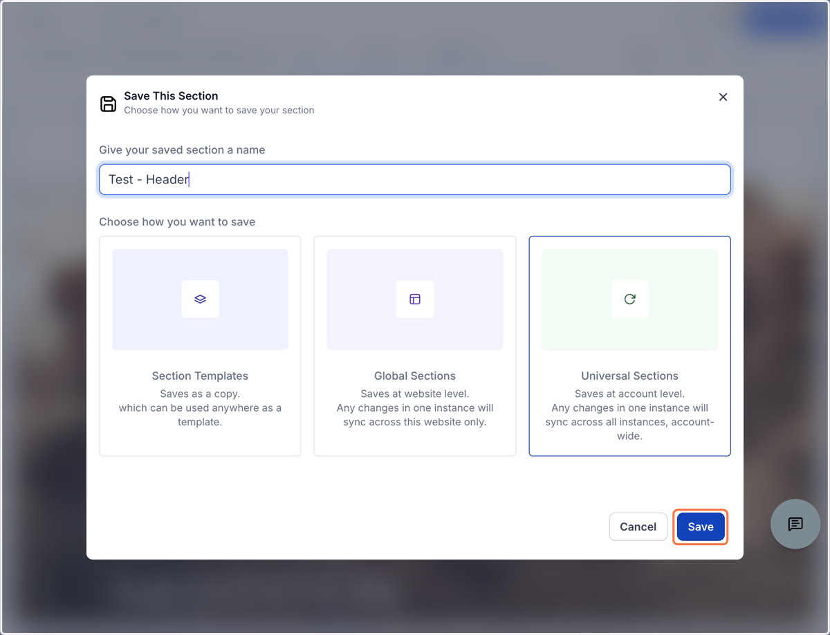Click the 'Universal Sections' heading text
Image resolution: width=830 pixels, height=635 pixels.
click(629, 376)
